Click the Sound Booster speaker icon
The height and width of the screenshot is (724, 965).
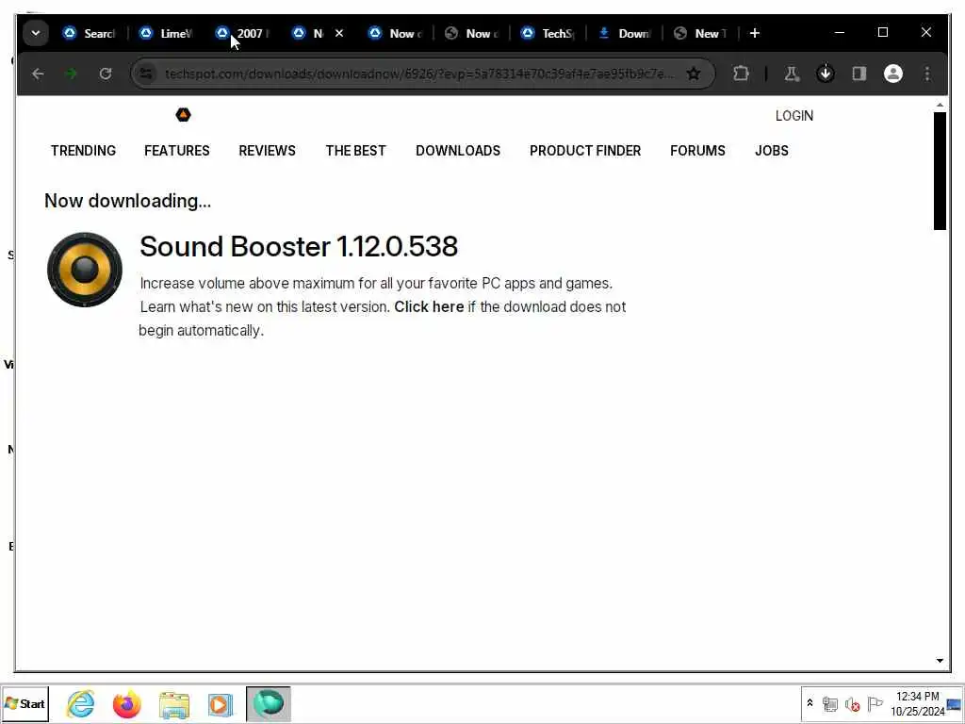click(84, 269)
